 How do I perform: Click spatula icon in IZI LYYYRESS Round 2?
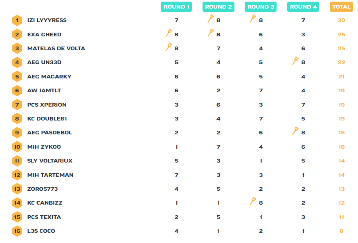click(x=211, y=19)
